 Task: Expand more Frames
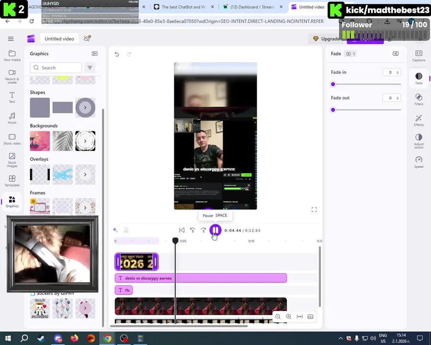(x=85, y=207)
